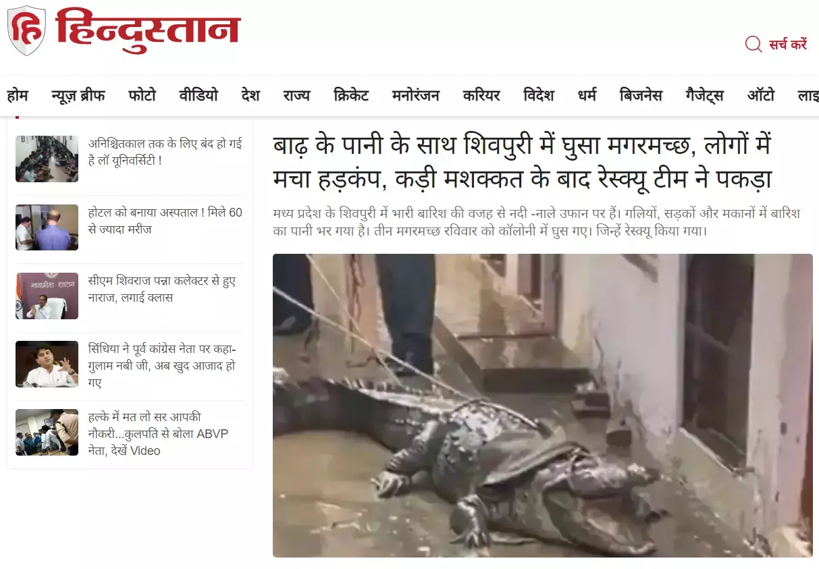Read the CM Shivraj Panna collector story

coord(162,289)
